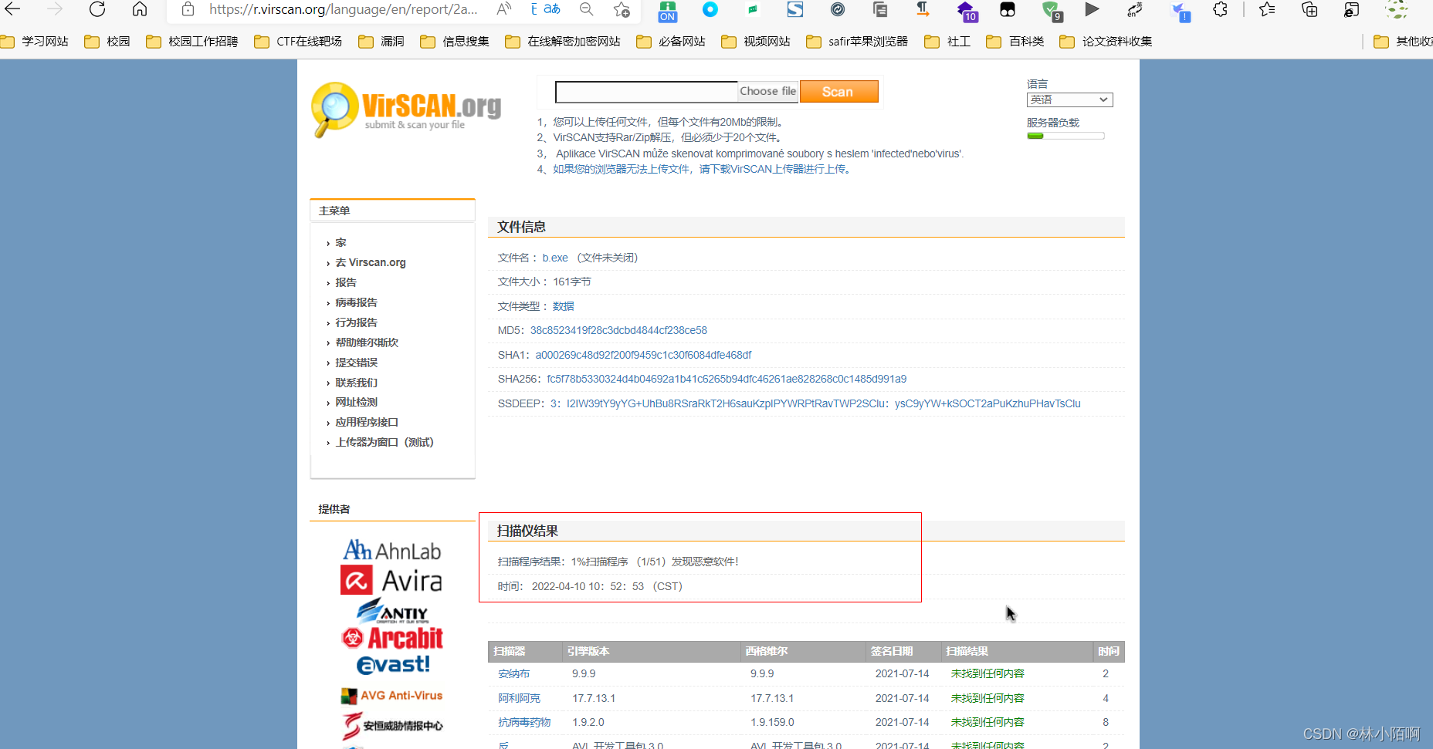Click the SHA256 hash value link
This screenshot has height=749, width=1433.
point(727,379)
